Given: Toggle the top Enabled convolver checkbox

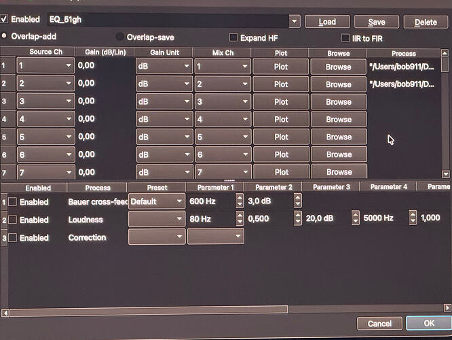Looking at the screenshot, I should click(x=4, y=19).
